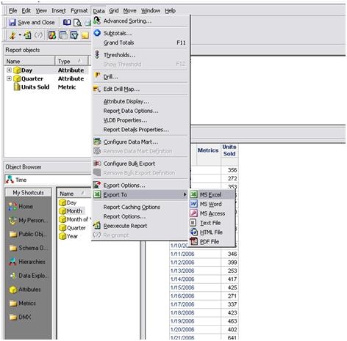Click the Advanced Sorting menu icon
This screenshot has height=341, width=347.
pyautogui.click(x=97, y=21)
